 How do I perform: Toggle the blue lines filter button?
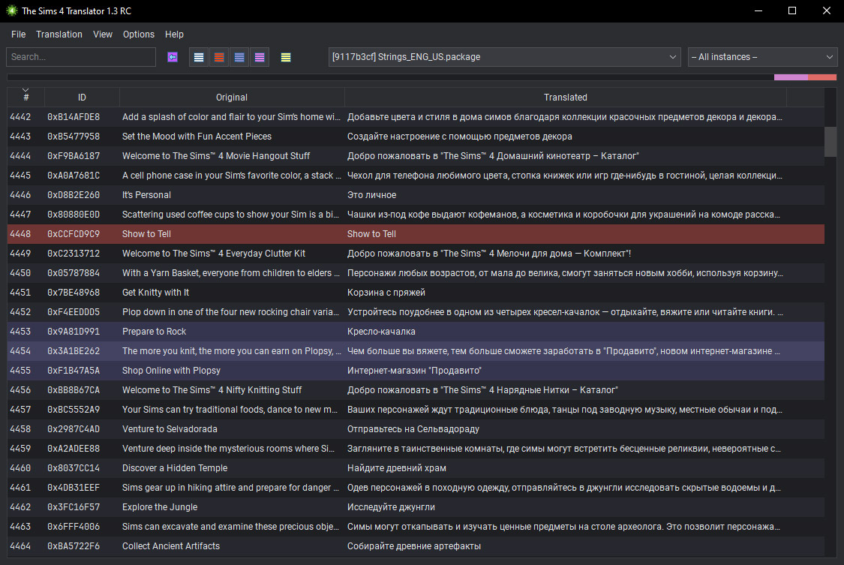(x=239, y=57)
